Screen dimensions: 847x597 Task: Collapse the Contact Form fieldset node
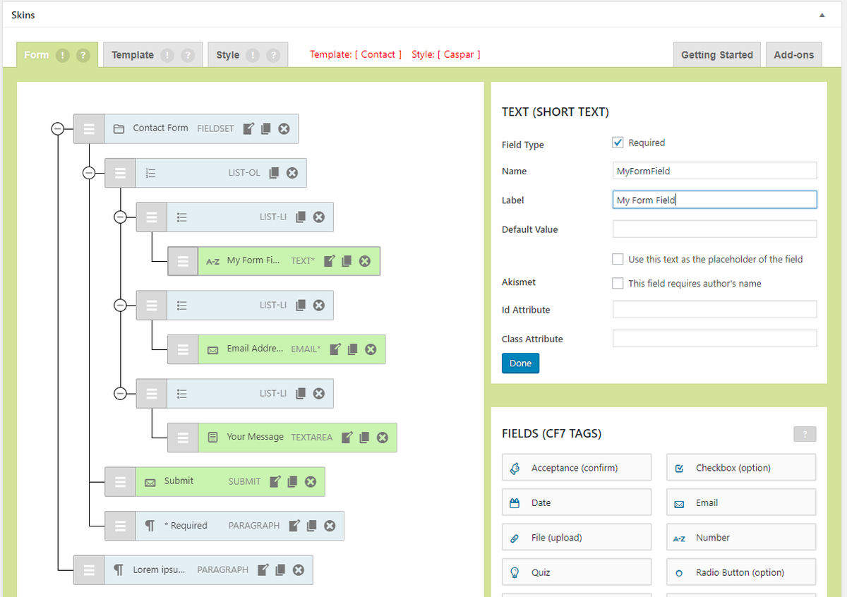(58, 128)
